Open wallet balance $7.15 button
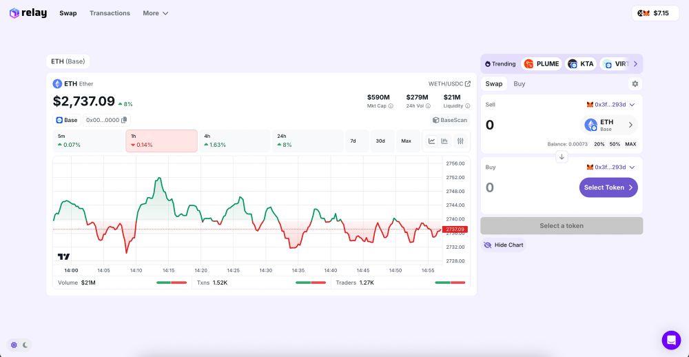The width and height of the screenshot is (689, 357). tap(655, 13)
